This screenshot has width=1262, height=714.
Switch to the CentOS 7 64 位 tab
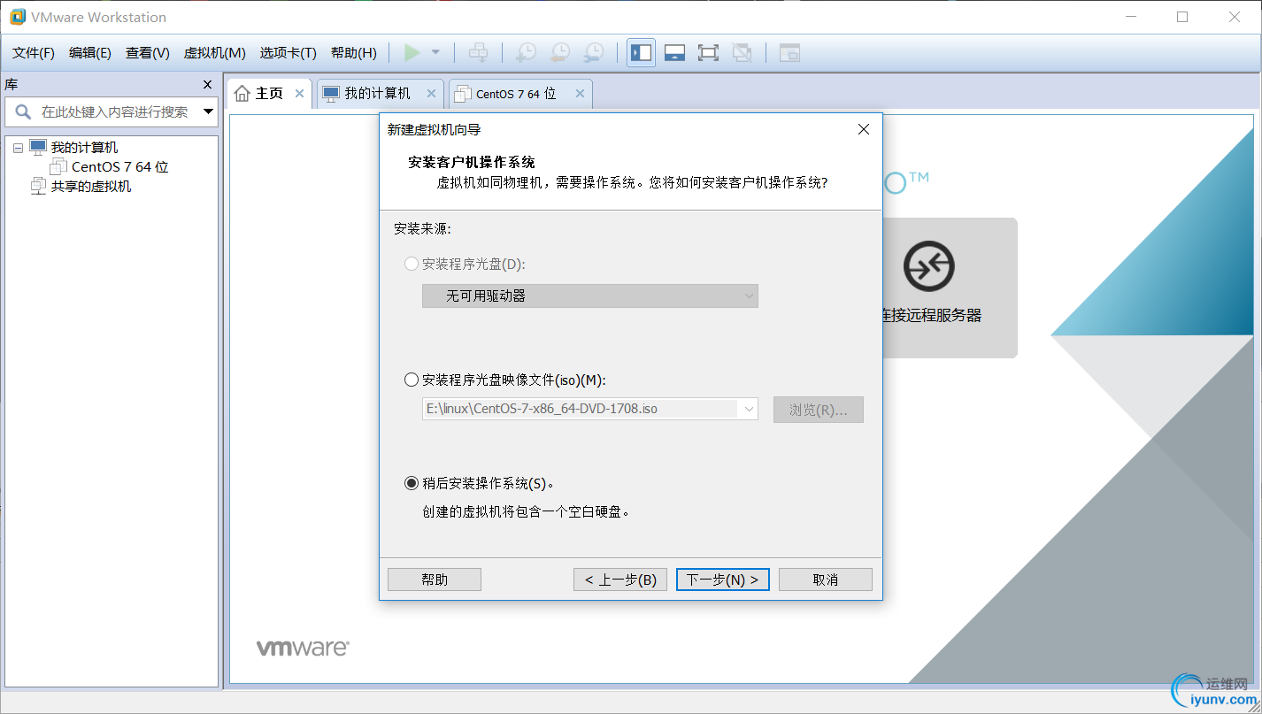[x=516, y=94]
